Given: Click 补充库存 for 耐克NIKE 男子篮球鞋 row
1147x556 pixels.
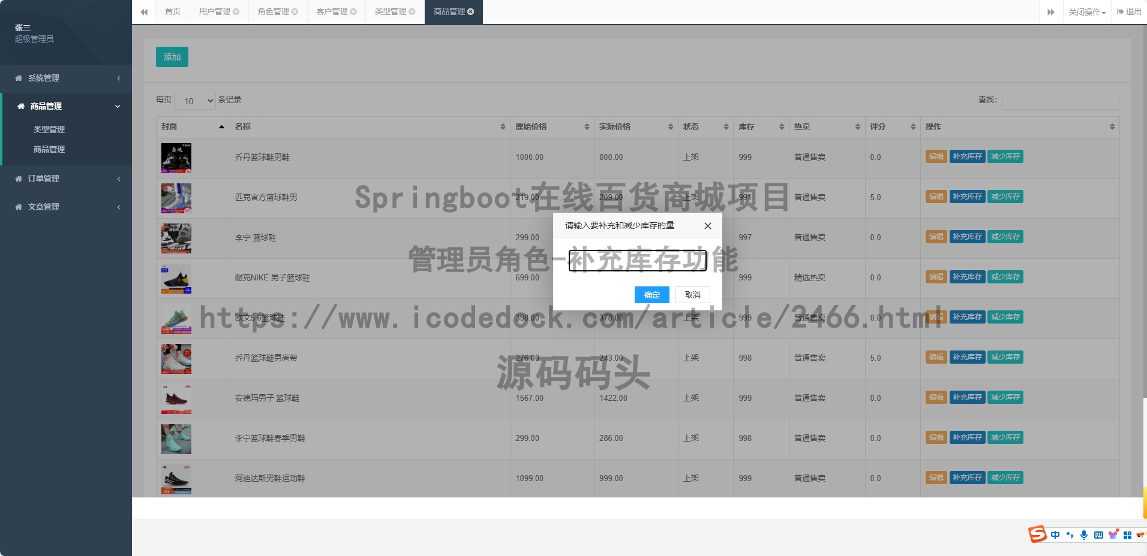Looking at the screenshot, I should pyautogui.click(x=967, y=277).
